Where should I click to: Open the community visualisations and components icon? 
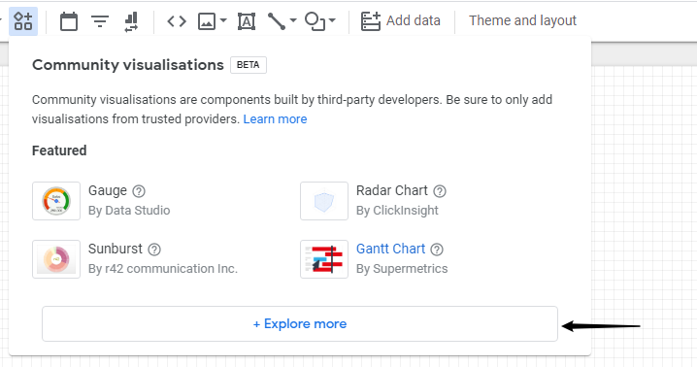pos(23,21)
